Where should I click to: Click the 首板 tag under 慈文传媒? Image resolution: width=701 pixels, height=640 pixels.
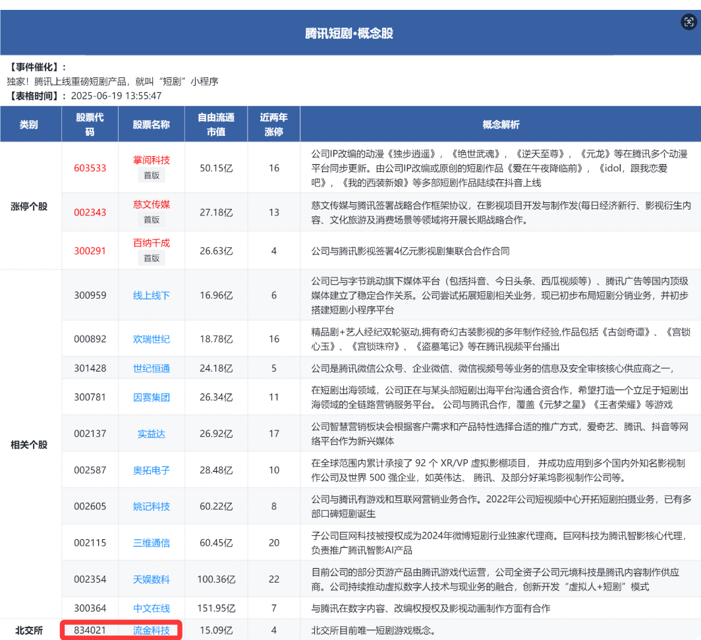152,219
